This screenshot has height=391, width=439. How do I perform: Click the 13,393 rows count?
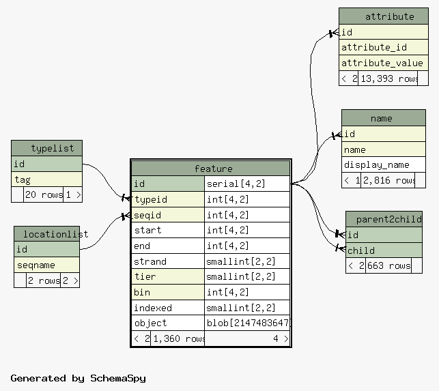pyautogui.click(x=388, y=78)
